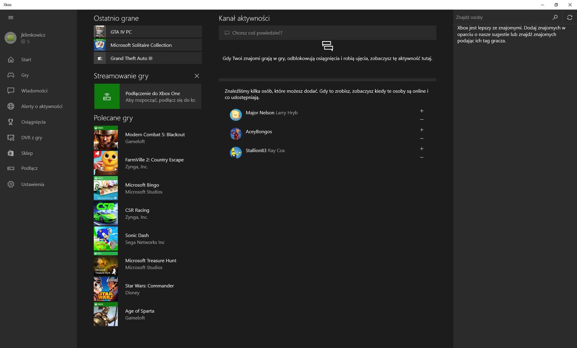Open the Alerty o aktywności globe icon
The height and width of the screenshot is (348, 577).
(11, 106)
